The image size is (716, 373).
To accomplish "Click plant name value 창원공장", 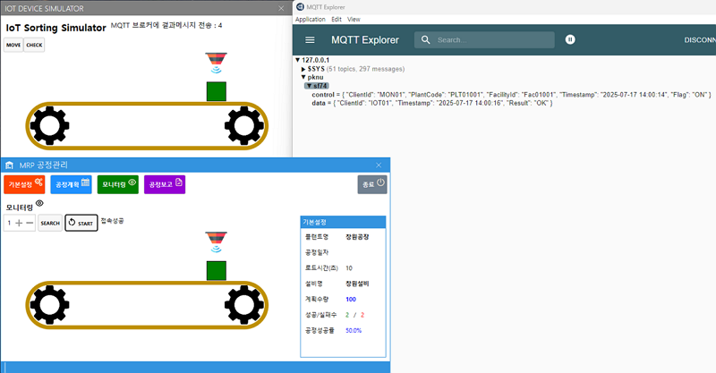I will coord(357,237).
